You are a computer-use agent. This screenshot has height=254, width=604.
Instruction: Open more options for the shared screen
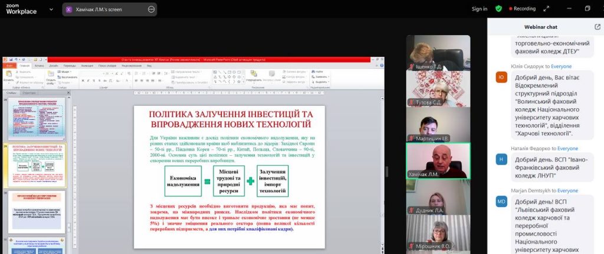pyautogui.click(x=152, y=9)
